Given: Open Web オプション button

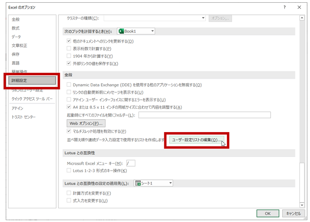Looking at the screenshot, I should [86, 123].
